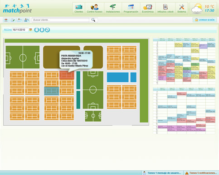The height and width of the screenshot is (175, 219).
Task: Open Artículos y stock
Action: [165, 9]
